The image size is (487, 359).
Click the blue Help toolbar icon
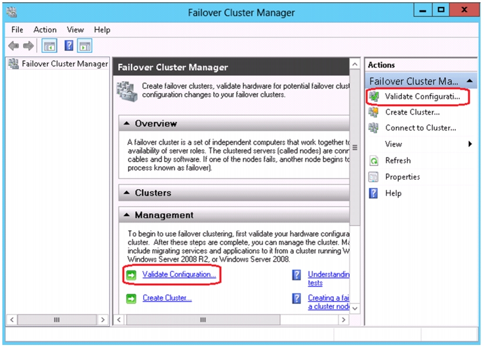69,46
